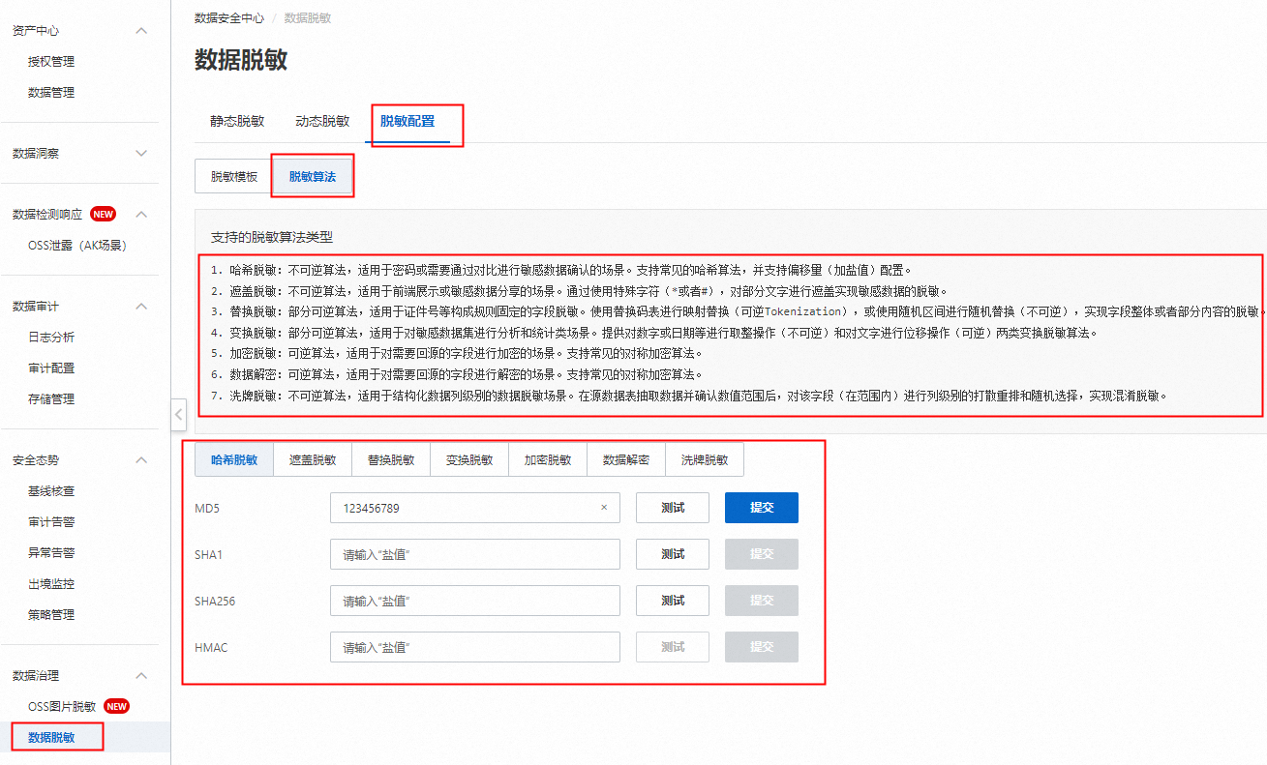This screenshot has height=765, width=1267.
Task: Select 变换脱敏 algorithm tab
Action: pyautogui.click(x=469, y=460)
